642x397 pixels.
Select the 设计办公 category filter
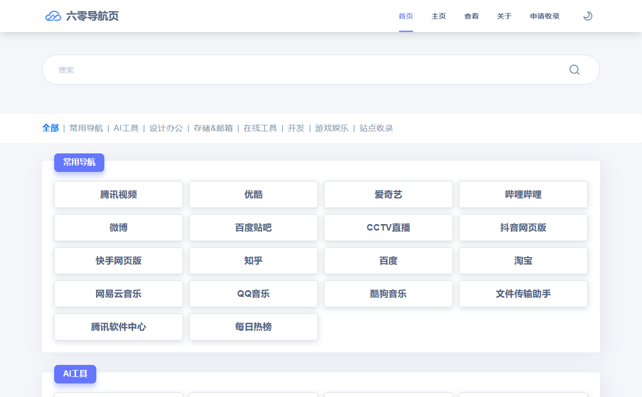pos(166,128)
